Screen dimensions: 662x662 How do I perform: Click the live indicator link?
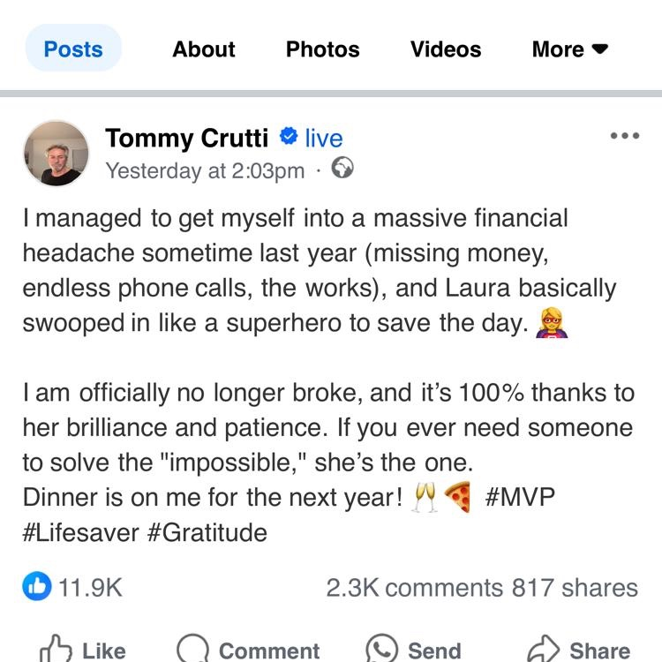click(x=324, y=139)
